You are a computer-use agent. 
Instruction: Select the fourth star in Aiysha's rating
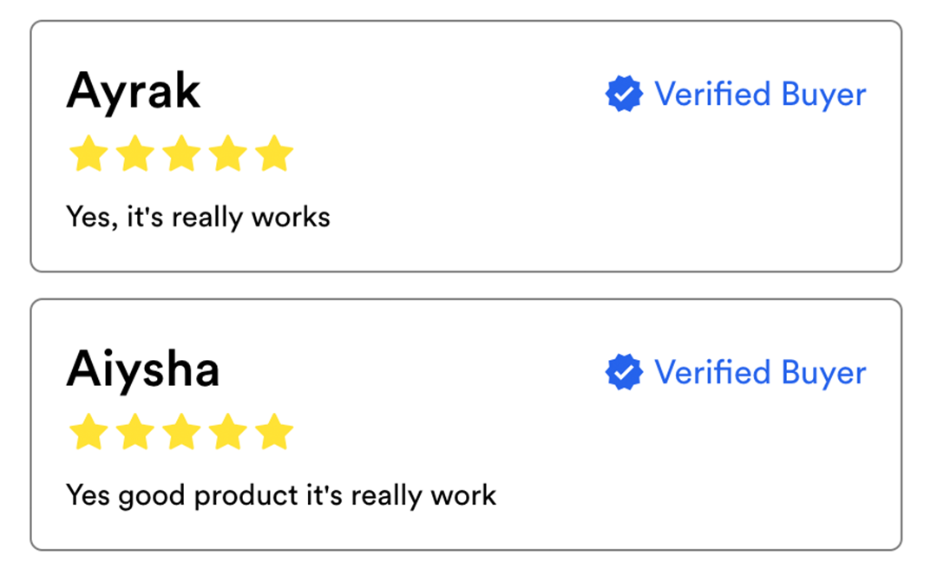pos(228,432)
